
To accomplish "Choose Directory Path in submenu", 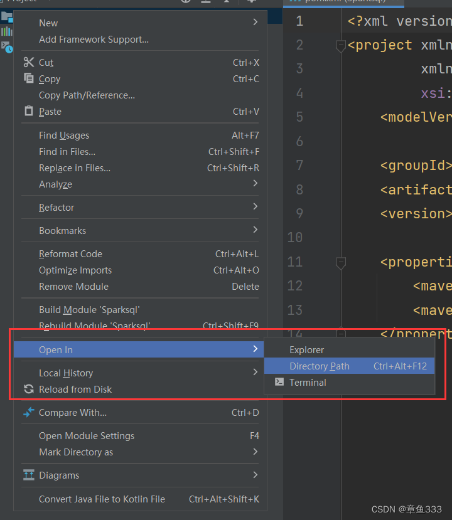I will (x=350, y=366).
